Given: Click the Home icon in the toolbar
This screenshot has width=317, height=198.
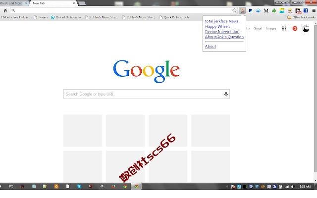Looking at the screenshot, I should tap(5, 10).
